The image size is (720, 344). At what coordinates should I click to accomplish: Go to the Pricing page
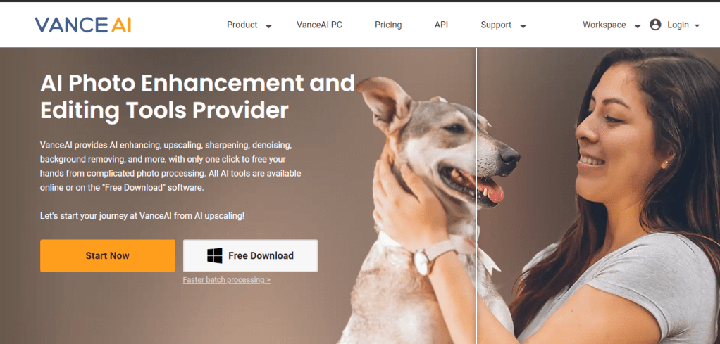(388, 25)
